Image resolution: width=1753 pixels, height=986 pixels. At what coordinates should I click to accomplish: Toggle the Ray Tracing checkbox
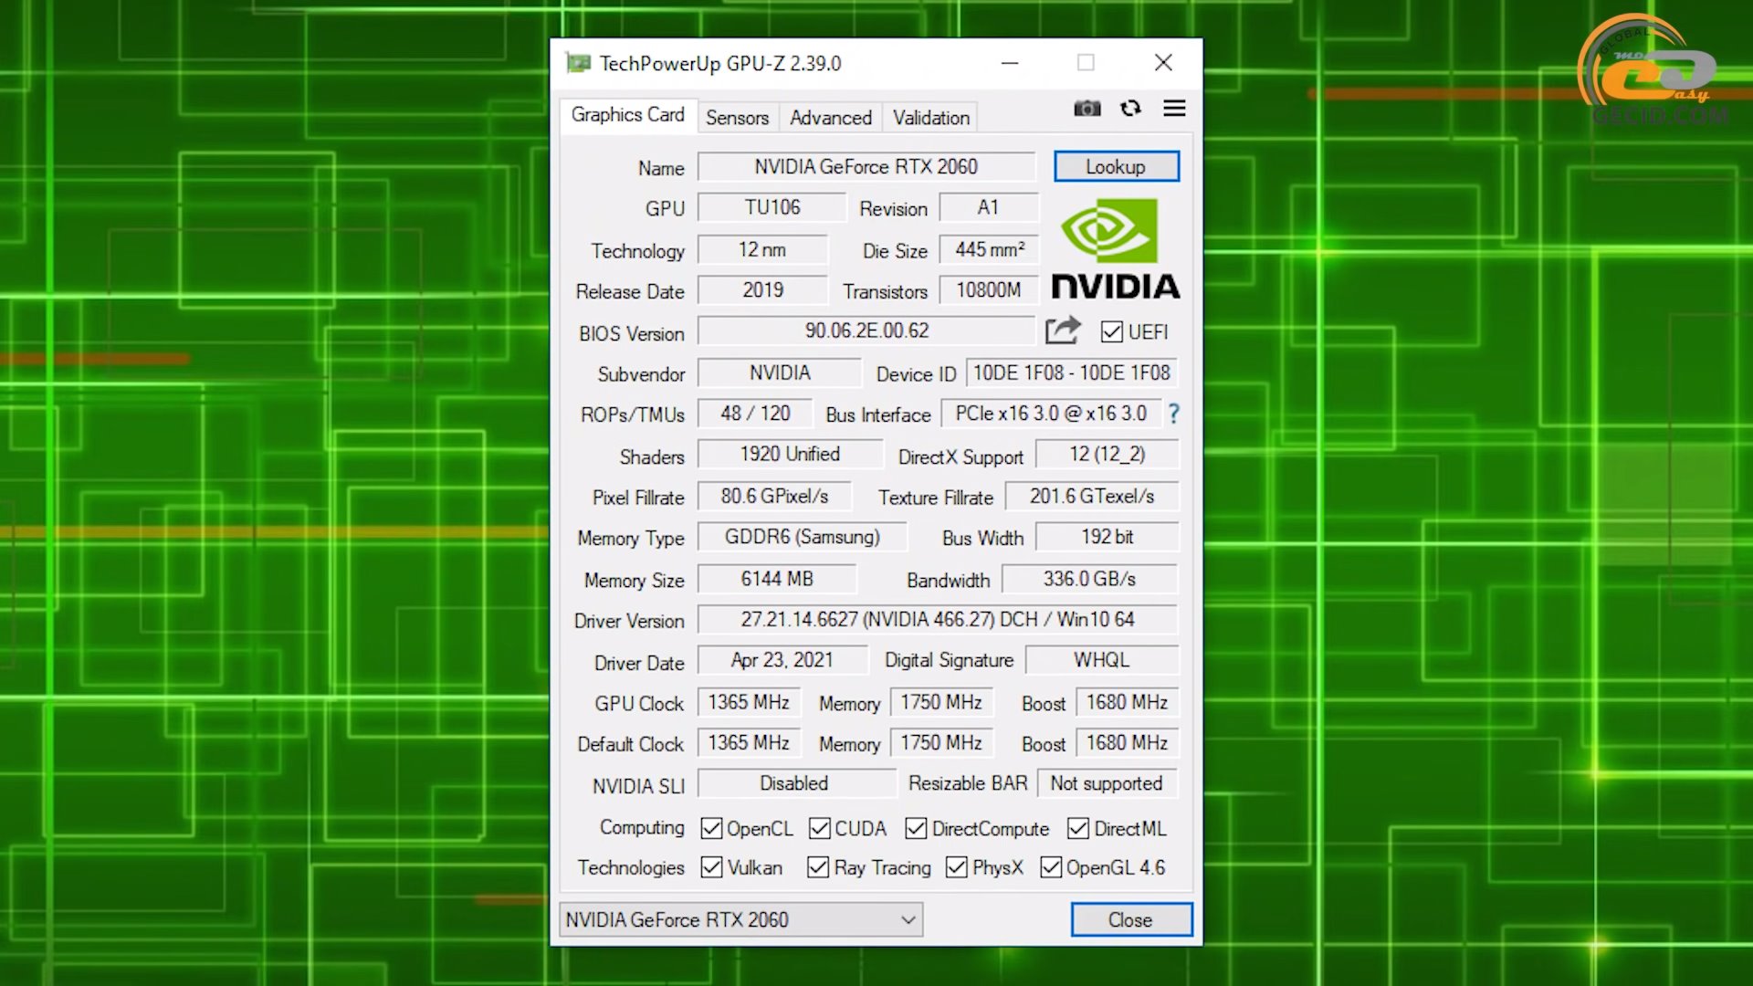click(818, 867)
